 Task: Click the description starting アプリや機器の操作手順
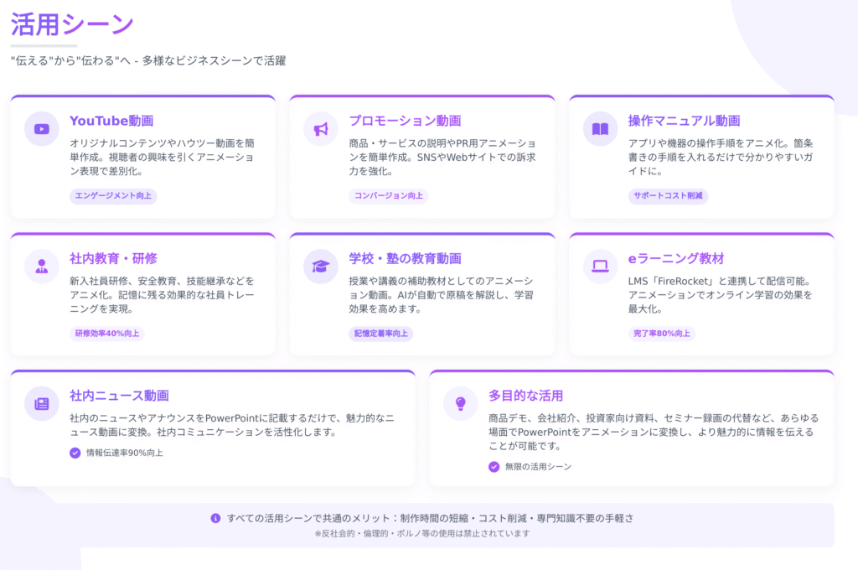pyautogui.click(x=721, y=157)
